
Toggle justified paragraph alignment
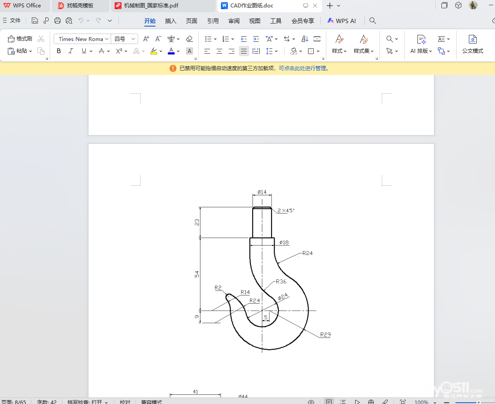[244, 51]
